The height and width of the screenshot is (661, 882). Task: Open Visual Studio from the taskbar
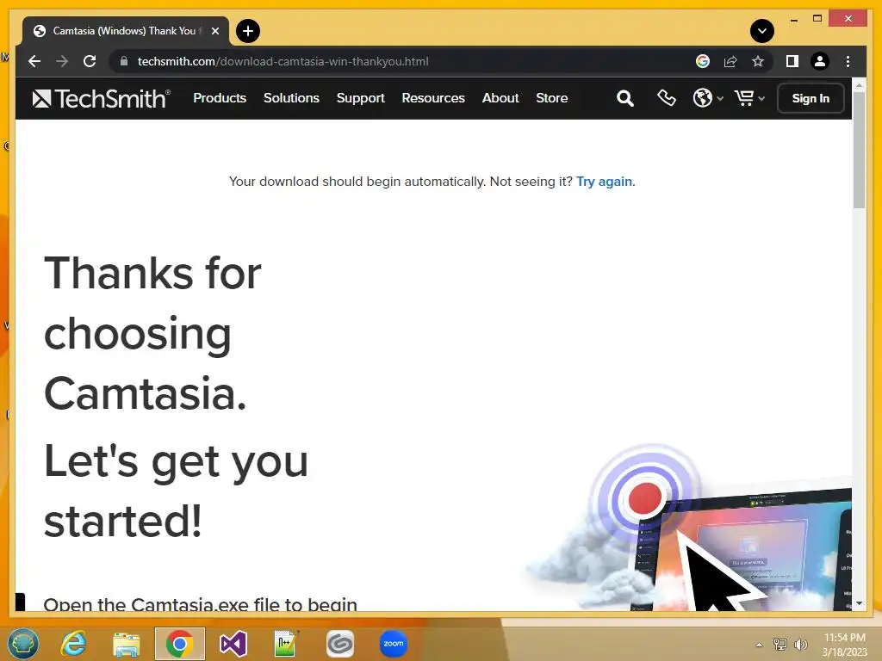233,644
